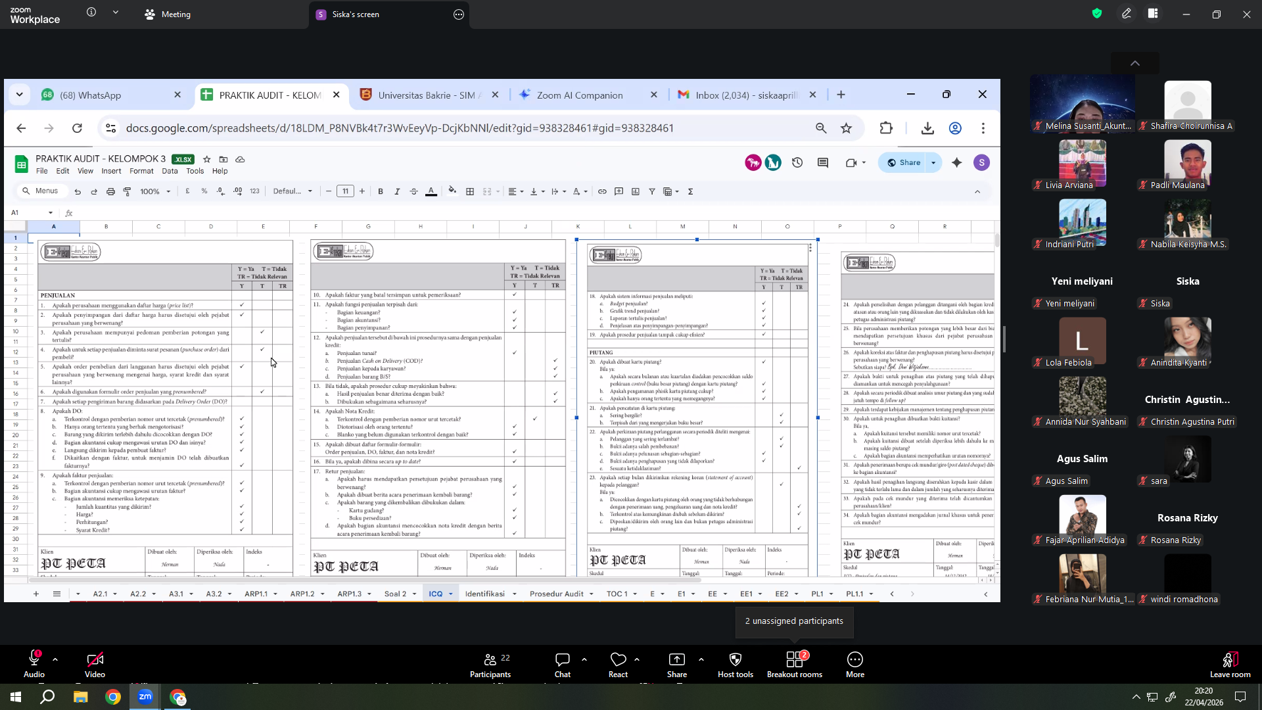Viewport: 1262px width, 710px height.
Task: Insert a link via toolbar
Action: click(602, 191)
